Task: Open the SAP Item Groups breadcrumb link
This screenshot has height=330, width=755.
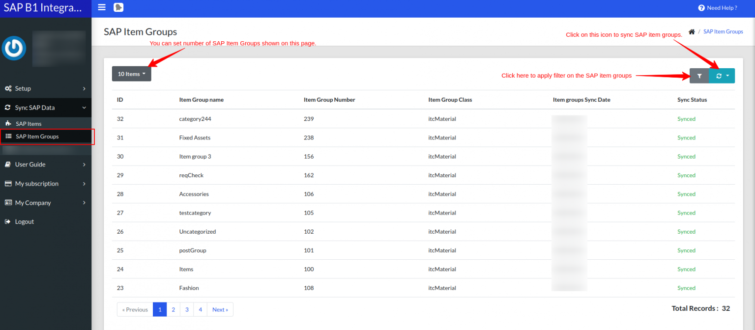Action: click(723, 31)
